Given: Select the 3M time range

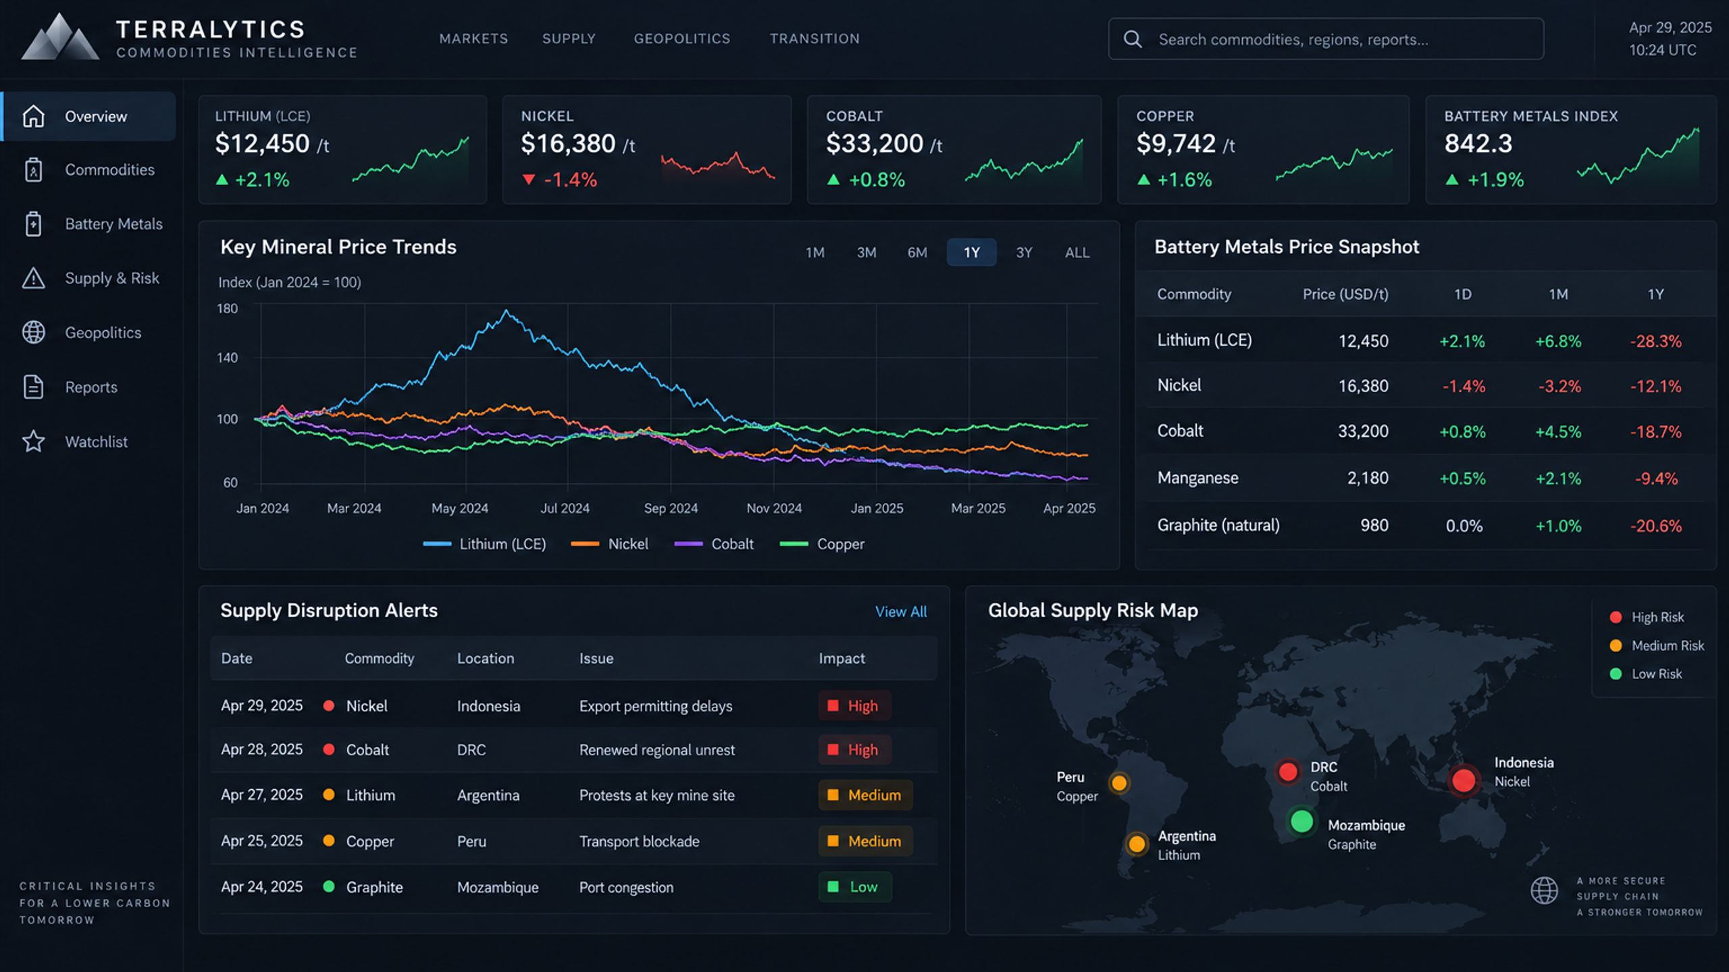Looking at the screenshot, I should pyautogui.click(x=867, y=252).
